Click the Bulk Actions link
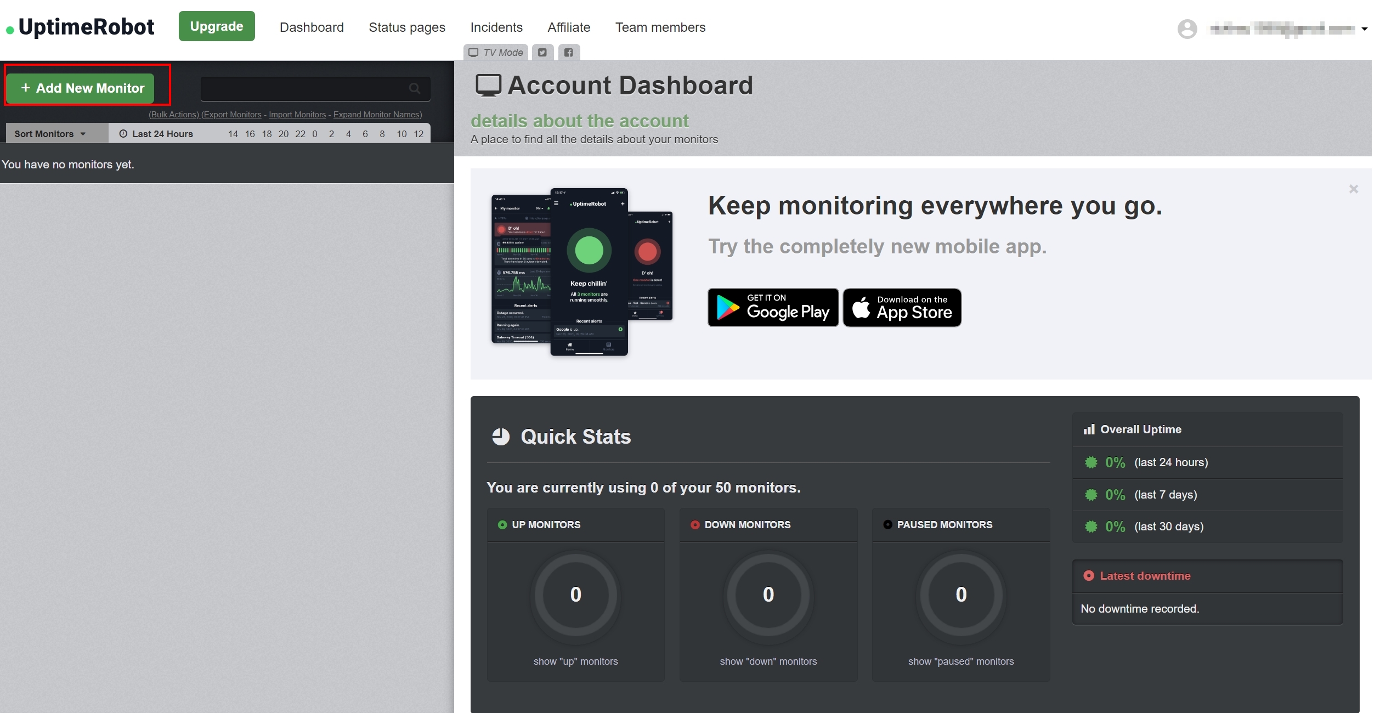Viewport: 1380px width, 713px height. 173,115
